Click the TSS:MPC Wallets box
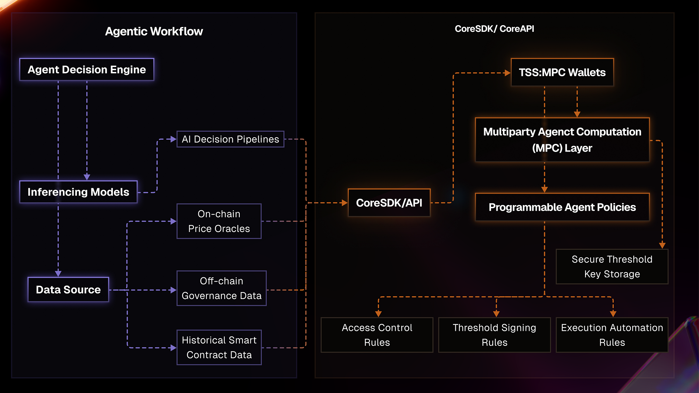 pos(562,72)
